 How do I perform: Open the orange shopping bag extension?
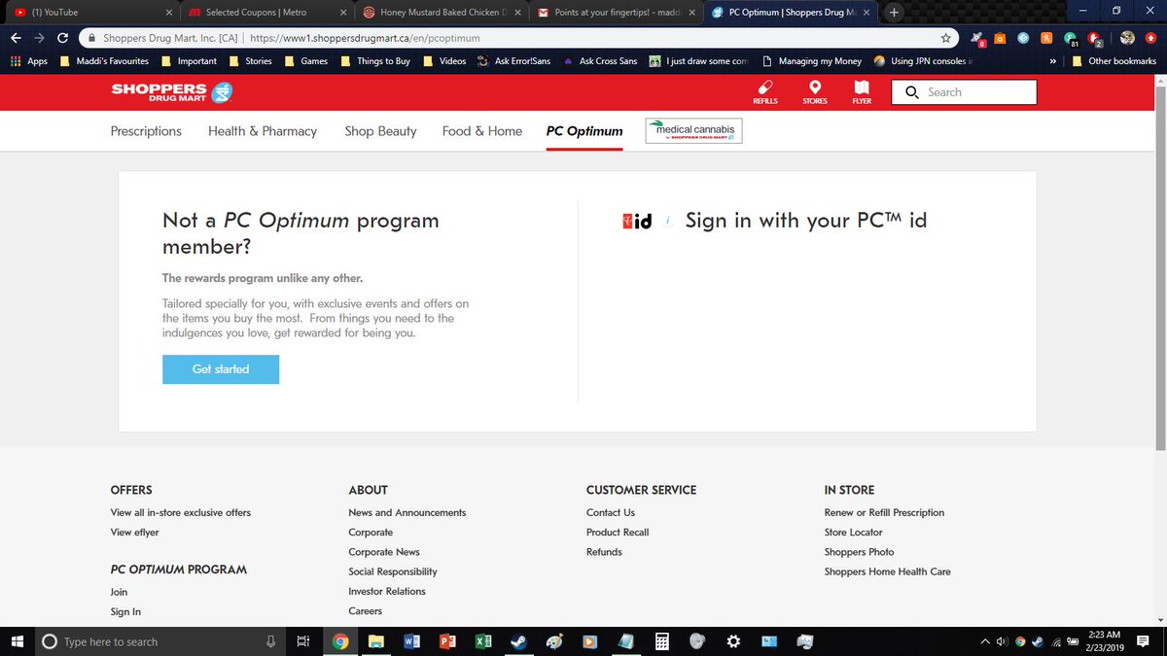[x=1000, y=38]
